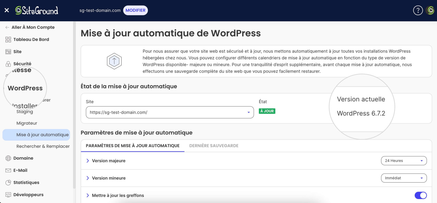Open the Domaine section
This screenshot has width=437, height=203.
[x=23, y=158]
